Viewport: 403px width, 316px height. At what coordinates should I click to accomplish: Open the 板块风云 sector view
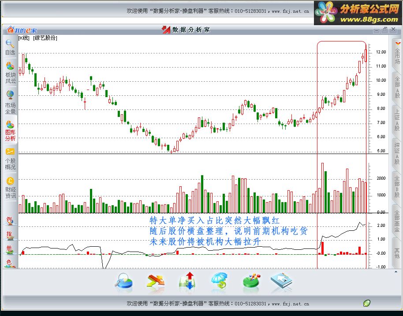click(10, 72)
